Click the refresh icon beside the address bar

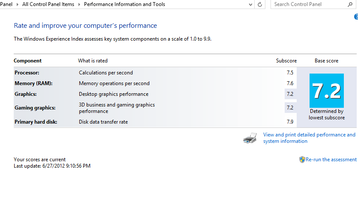point(259,4)
